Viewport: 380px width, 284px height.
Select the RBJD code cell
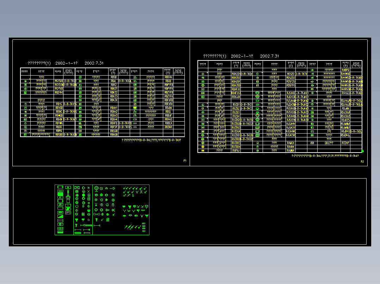coord(168,81)
